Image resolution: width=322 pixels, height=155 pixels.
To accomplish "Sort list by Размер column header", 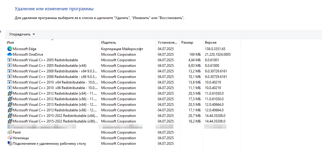I will (191, 42).
